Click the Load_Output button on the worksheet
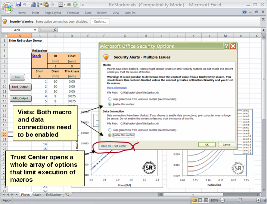This screenshot has width=267, height=204. [x=20, y=87]
